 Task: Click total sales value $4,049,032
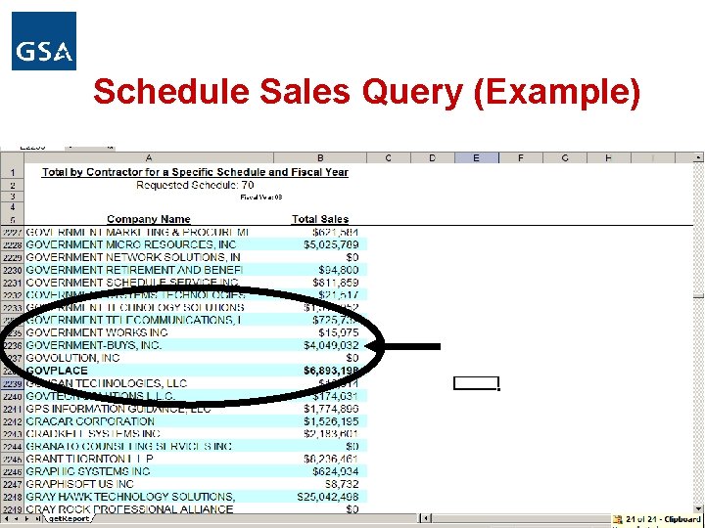[331, 345]
